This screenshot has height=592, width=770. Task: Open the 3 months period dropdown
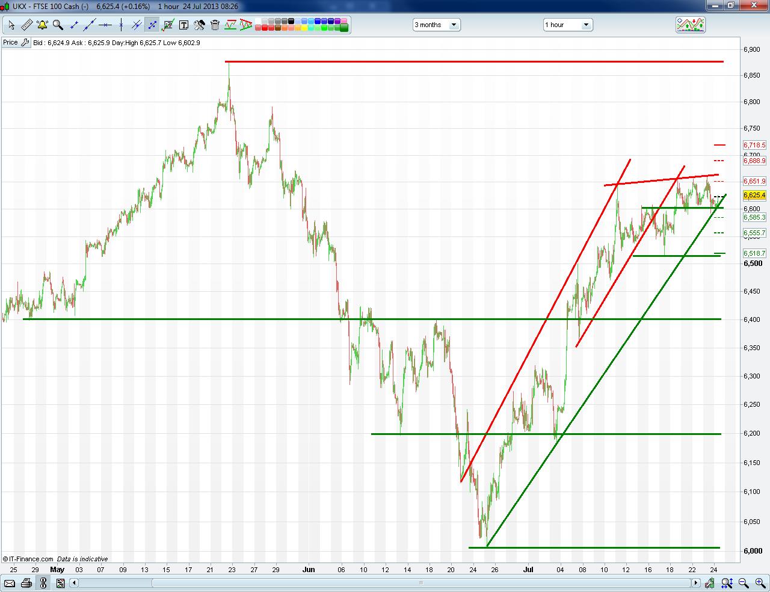(x=437, y=25)
